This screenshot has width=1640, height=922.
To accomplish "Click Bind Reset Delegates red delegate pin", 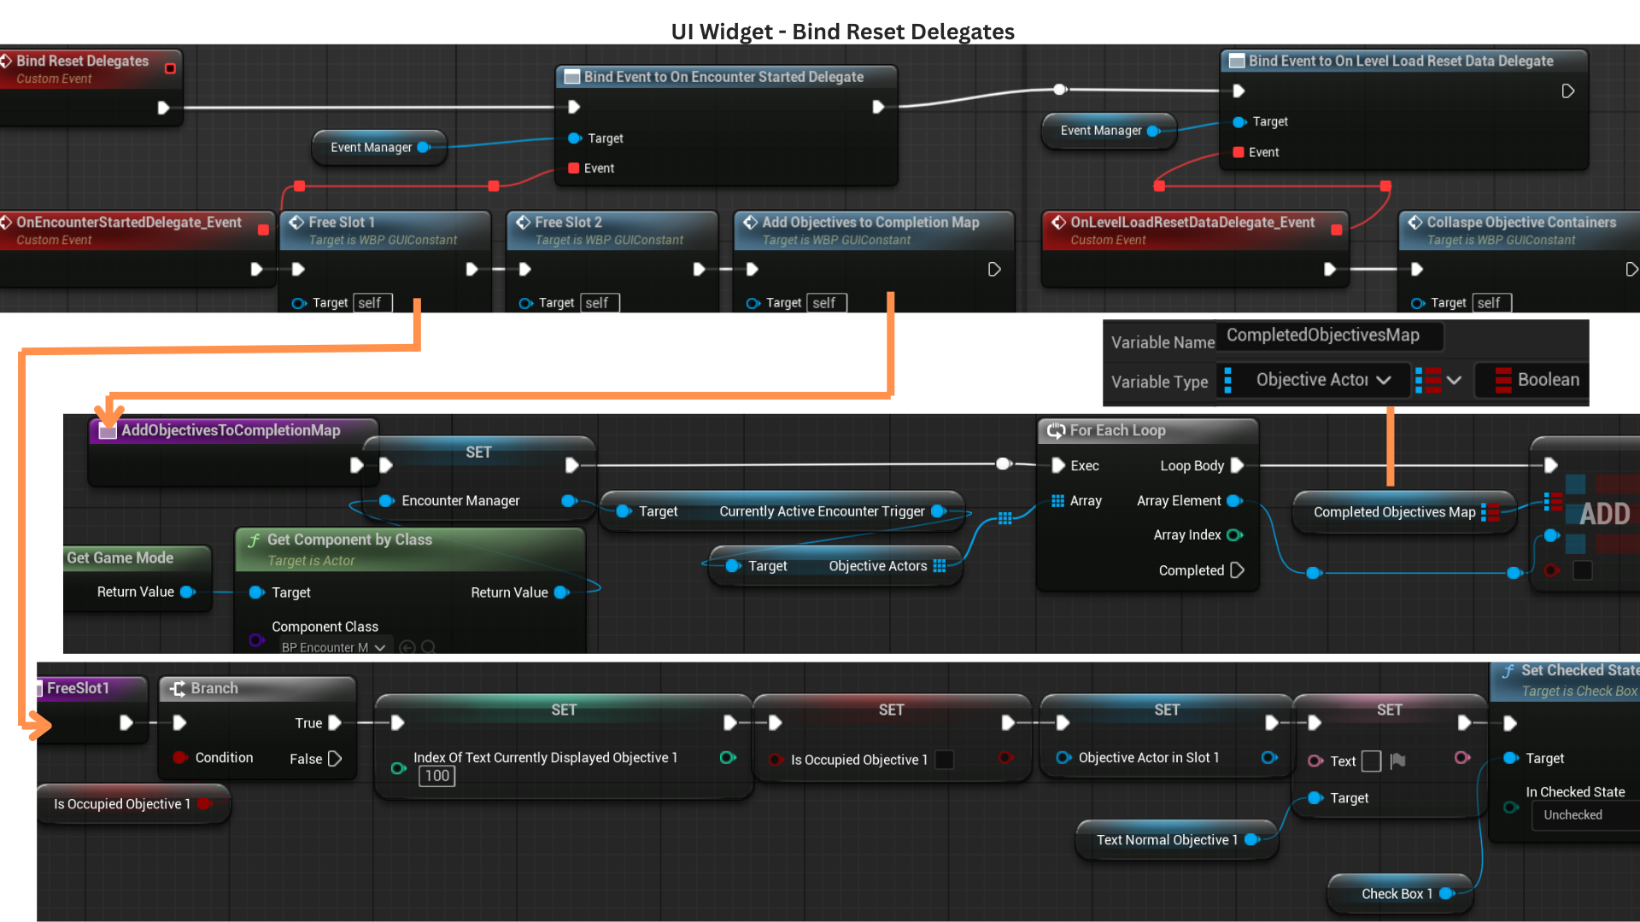I will [170, 68].
